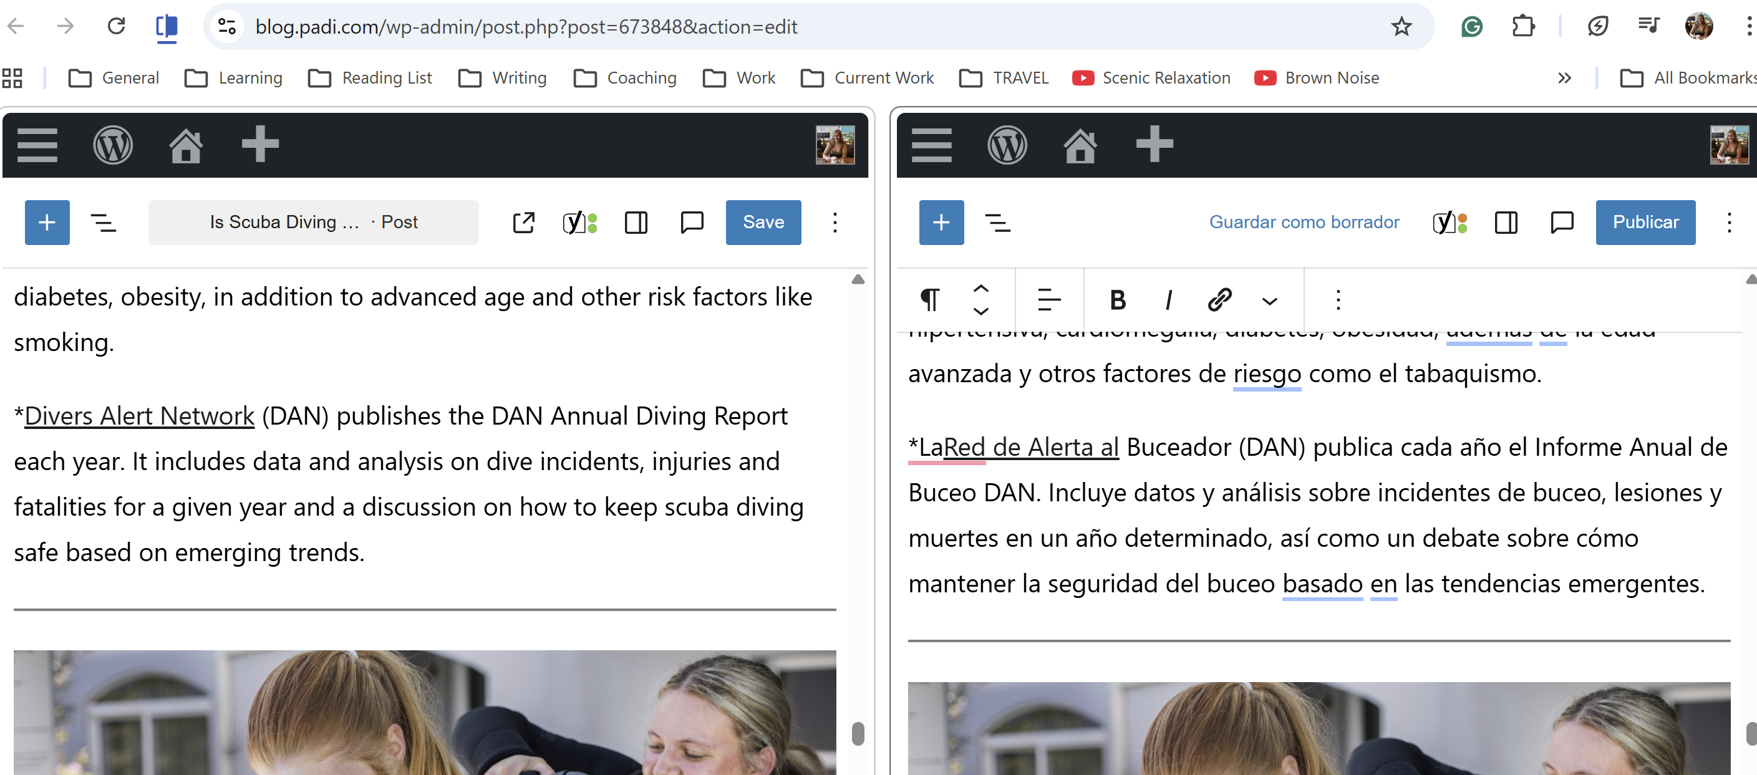Click left editor vertical scrollbar thumb

(858, 733)
